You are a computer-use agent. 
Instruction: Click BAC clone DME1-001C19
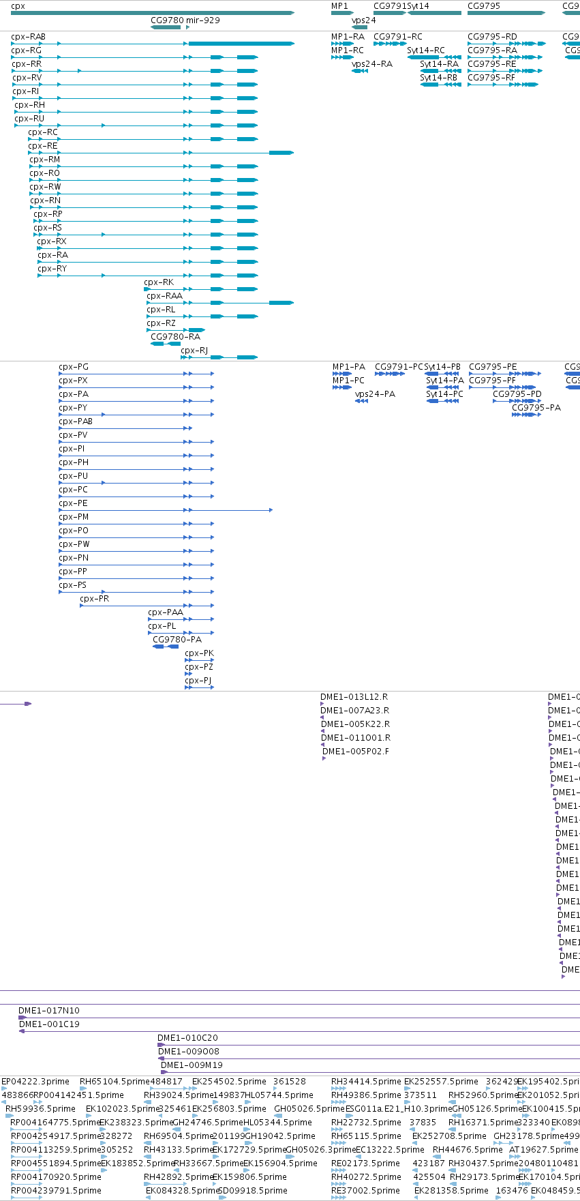tap(49, 1024)
